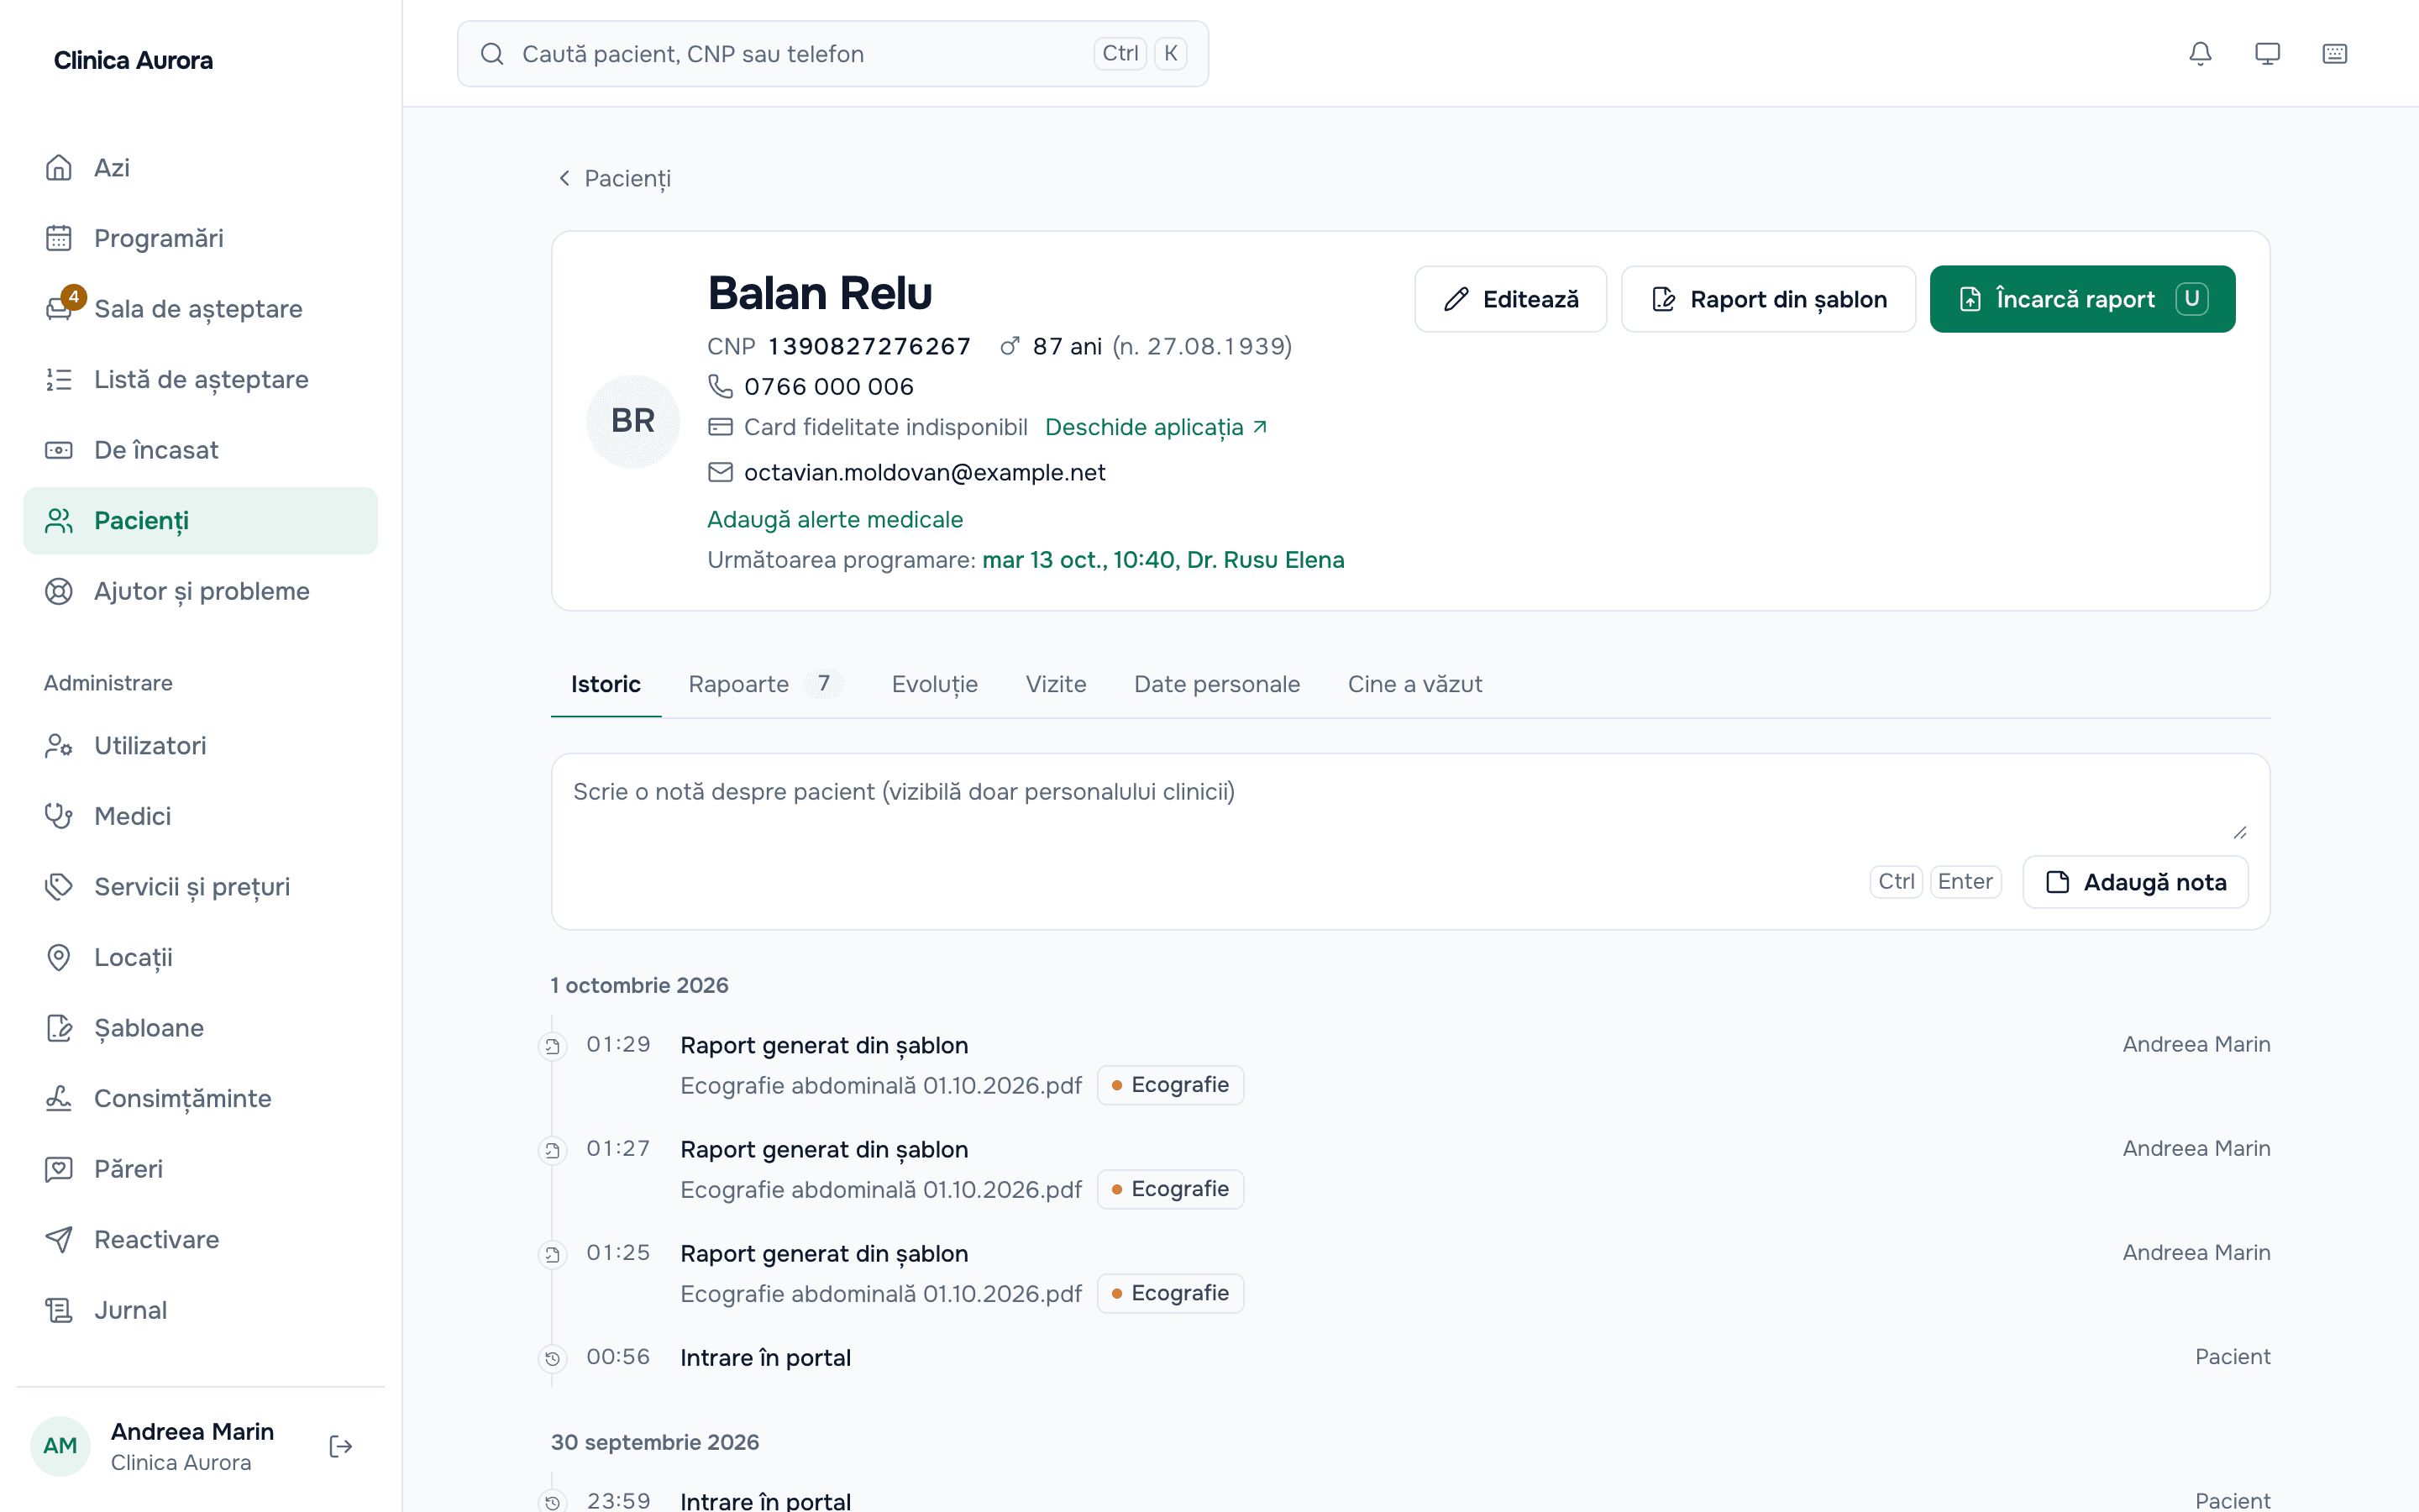The height and width of the screenshot is (1512, 2419).
Task: Click the 00:56 Intrare în portal entry
Action: [x=766, y=1358]
